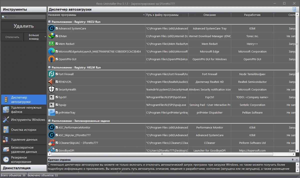The image size is (300, 178).
Task: Click the GoodbyeDPI entry icon
Action: pyautogui.click(x=51, y=150)
